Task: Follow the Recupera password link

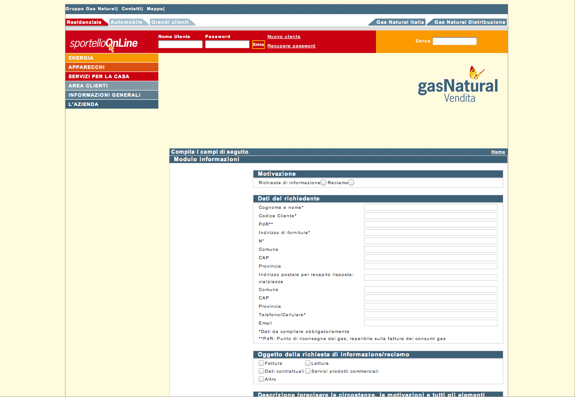Action: pos(291,46)
